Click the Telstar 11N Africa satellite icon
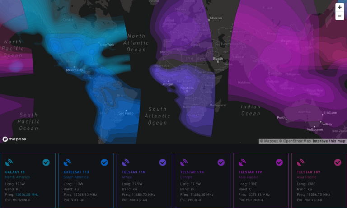Image resolution: width=347 pixels, height=208 pixels. point(125,162)
